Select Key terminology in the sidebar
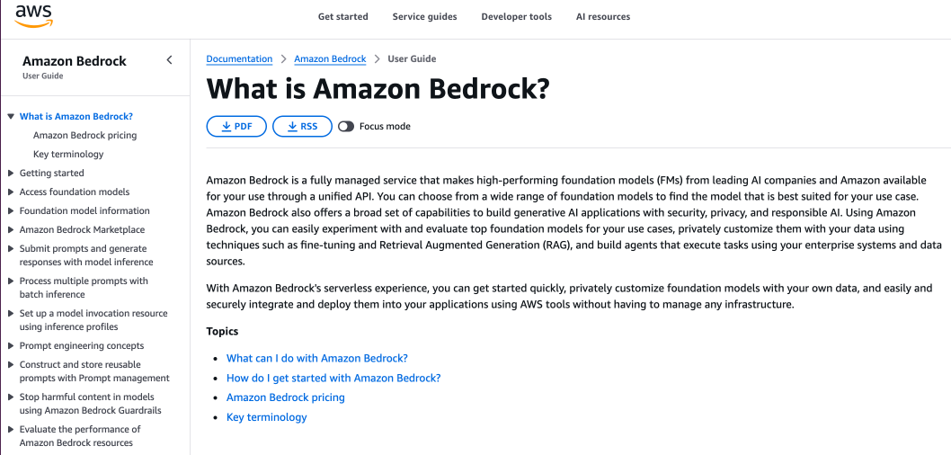Viewport: 951px width, 455px height. coord(68,155)
